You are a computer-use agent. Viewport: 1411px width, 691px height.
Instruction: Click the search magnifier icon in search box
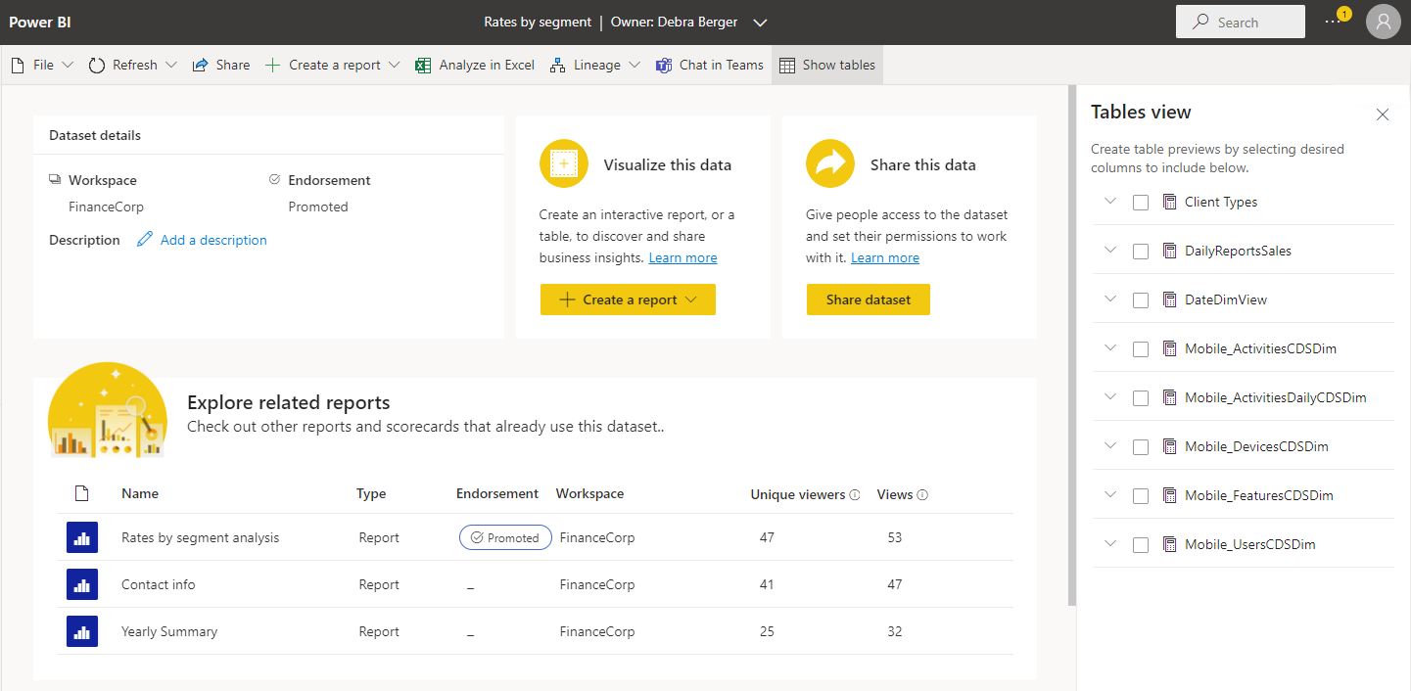point(1200,22)
